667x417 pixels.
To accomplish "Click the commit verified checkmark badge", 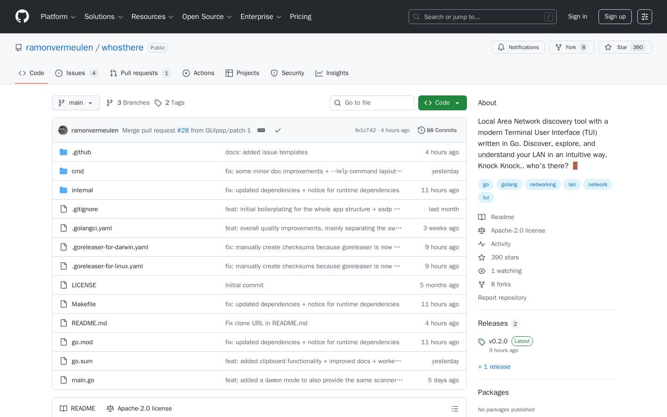I will (278, 130).
